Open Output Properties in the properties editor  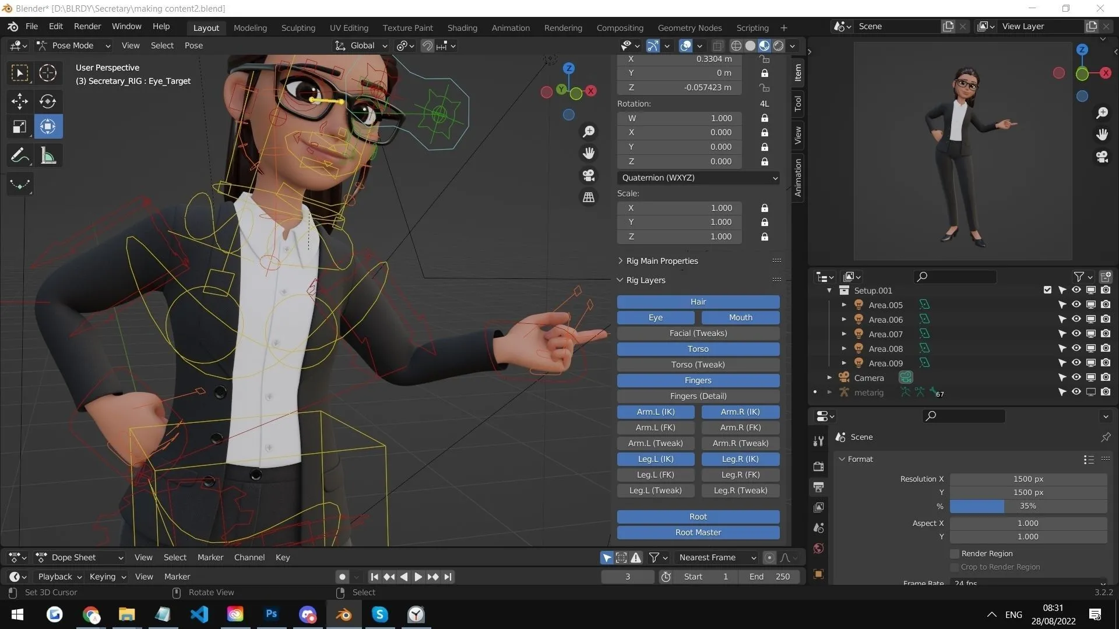point(818,487)
